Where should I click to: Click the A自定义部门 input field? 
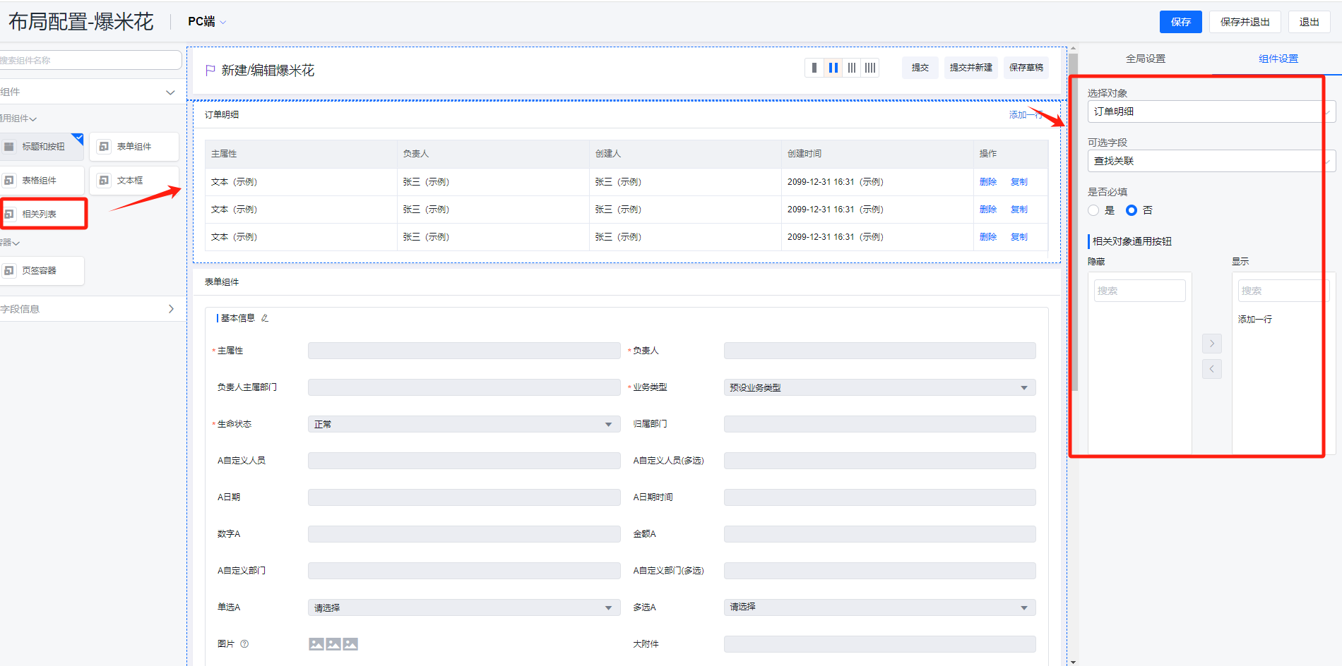(464, 571)
